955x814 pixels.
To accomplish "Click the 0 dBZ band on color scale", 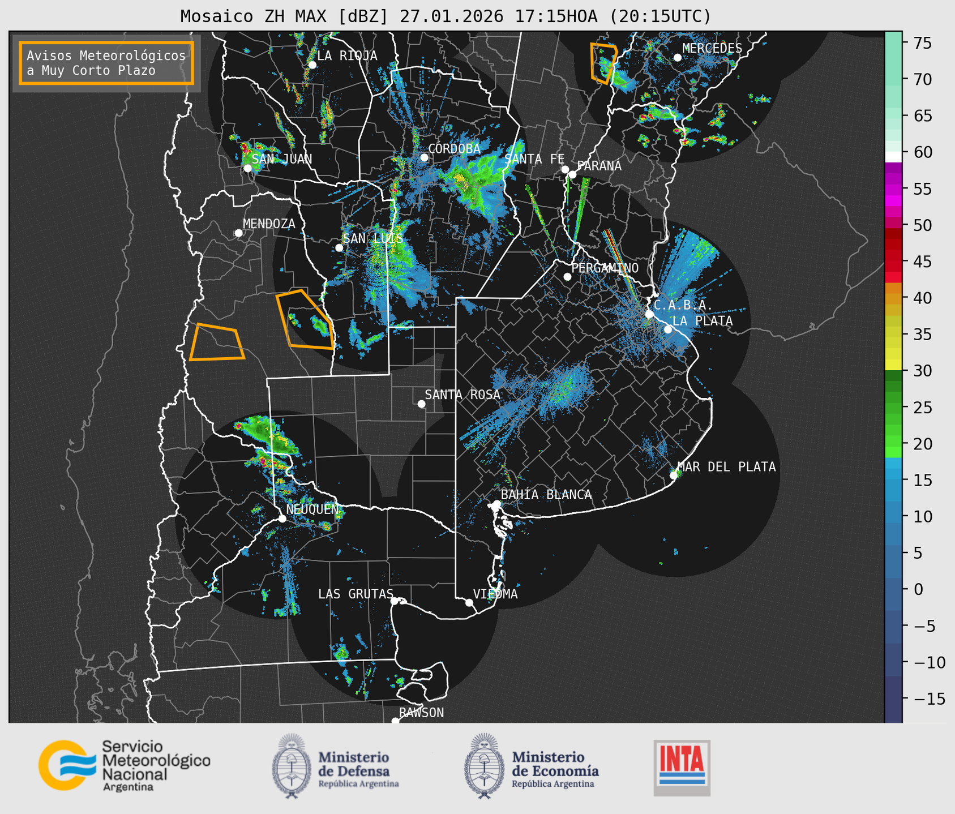I will 893,589.
